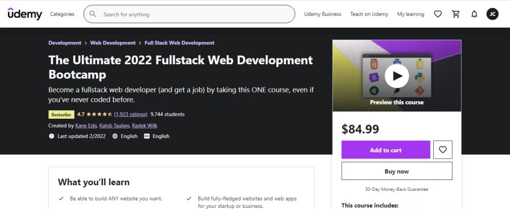Viewport: 510px width, 209px height.
Task: Open the notifications bell icon
Action: [x=474, y=14]
